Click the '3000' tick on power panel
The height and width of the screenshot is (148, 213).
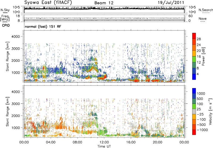(15, 49)
